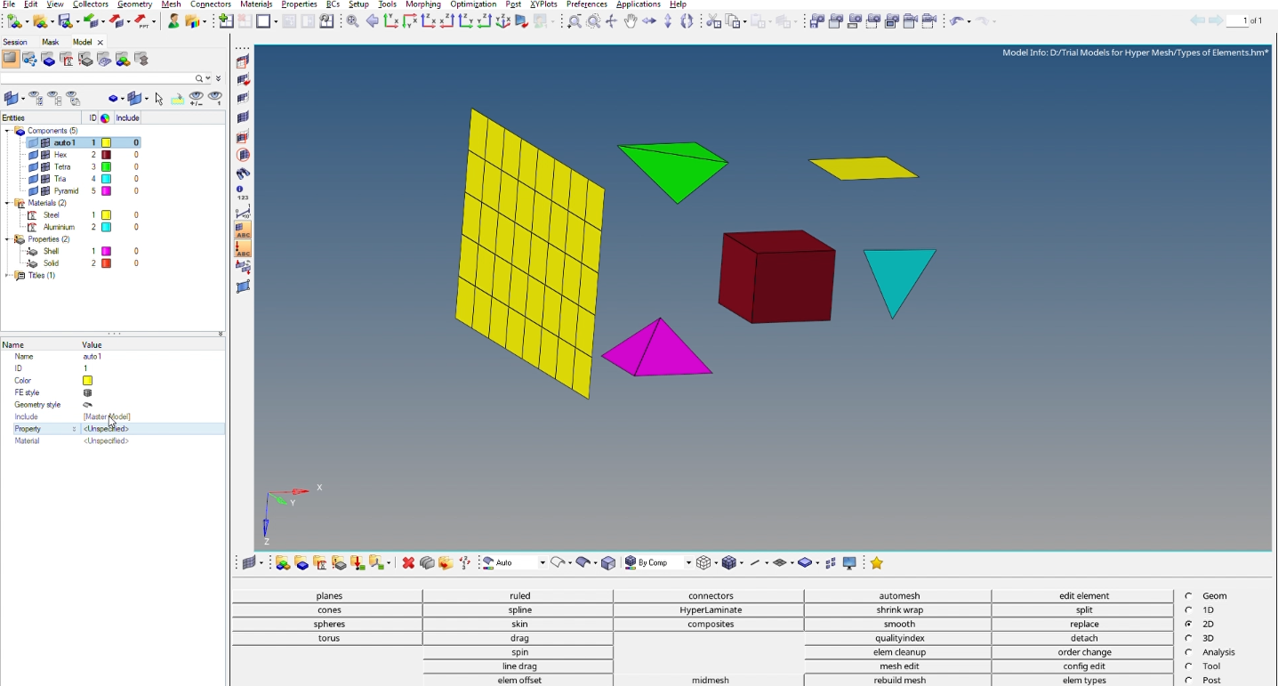Click the binoculars find icon
This screenshot has height=686, width=1278.
point(243,174)
